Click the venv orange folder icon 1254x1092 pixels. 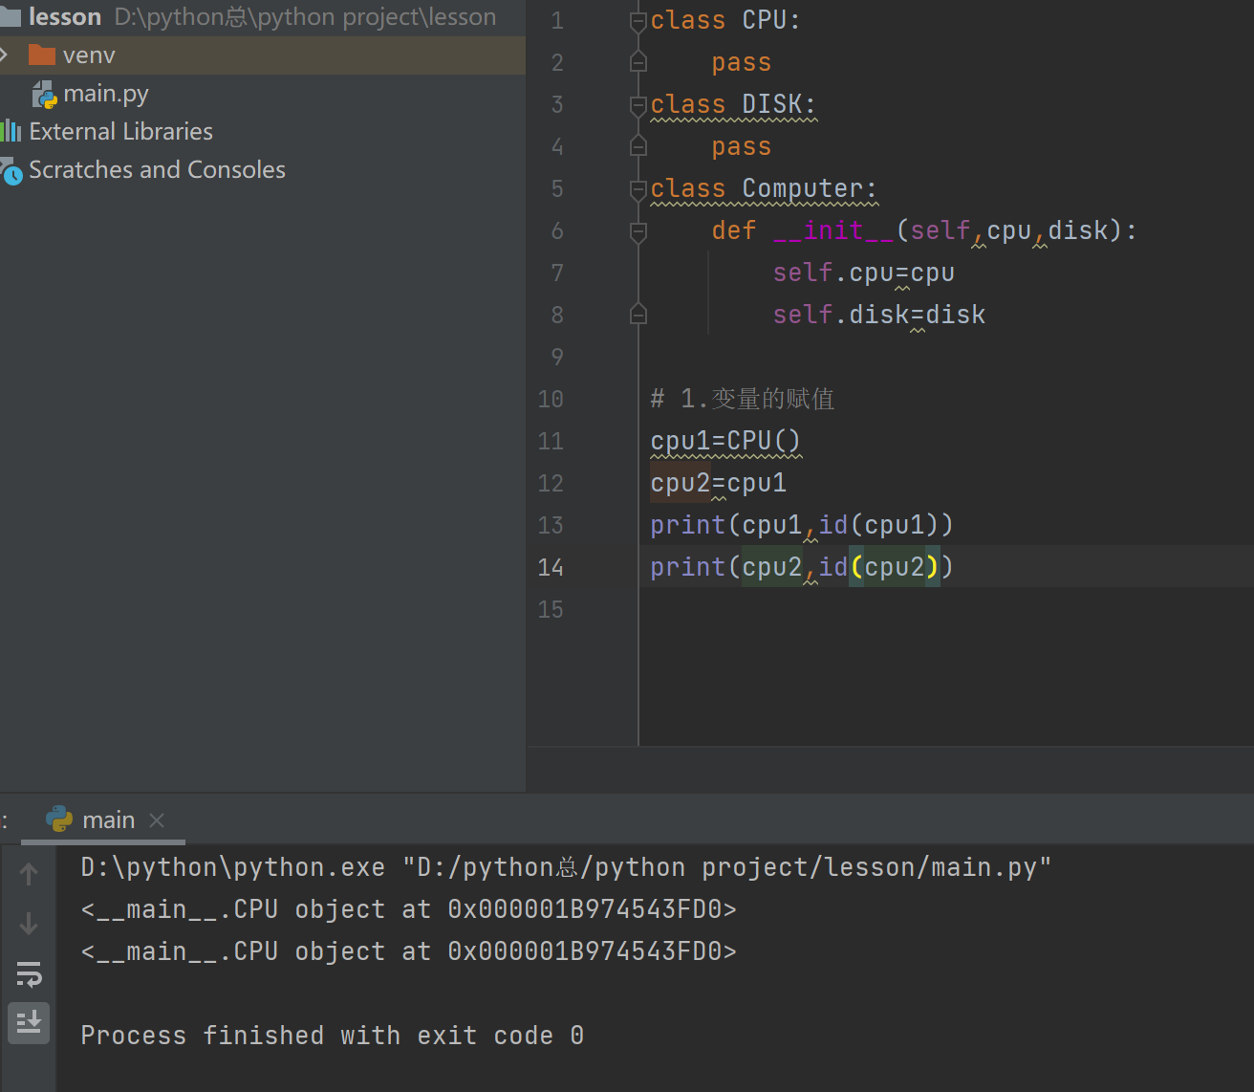[x=41, y=55]
